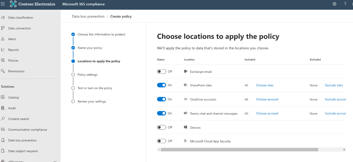Click the Teams icon
353x162 pixels.
(x=186, y=113)
